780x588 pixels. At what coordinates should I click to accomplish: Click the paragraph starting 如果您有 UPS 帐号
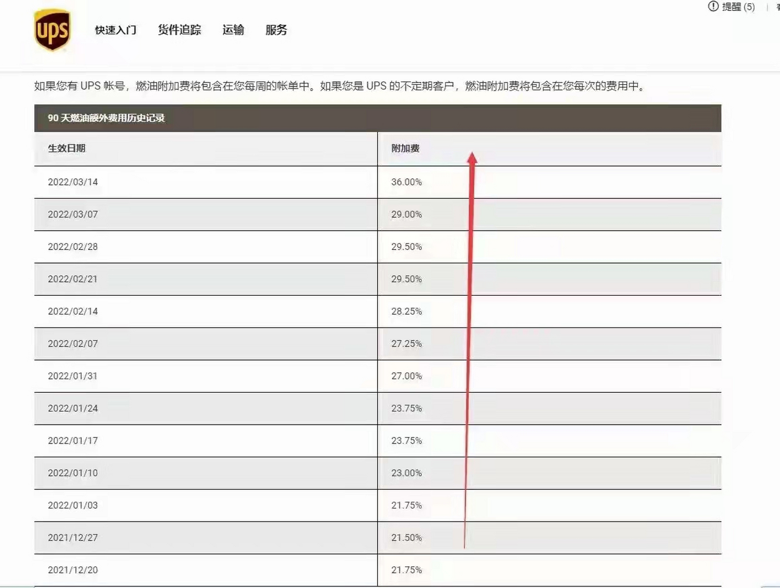click(340, 86)
